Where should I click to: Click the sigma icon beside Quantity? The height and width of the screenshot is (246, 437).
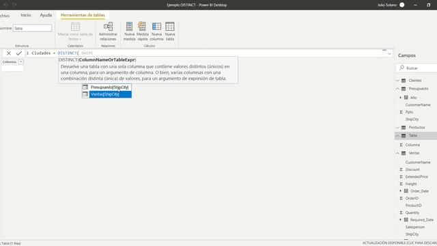pos(401,213)
